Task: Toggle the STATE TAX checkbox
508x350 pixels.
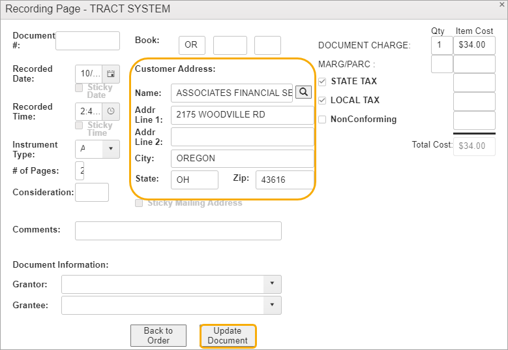Action: click(322, 82)
